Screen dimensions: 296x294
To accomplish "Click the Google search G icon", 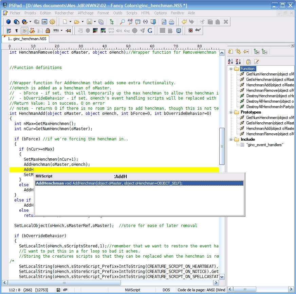I will [150, 31].
